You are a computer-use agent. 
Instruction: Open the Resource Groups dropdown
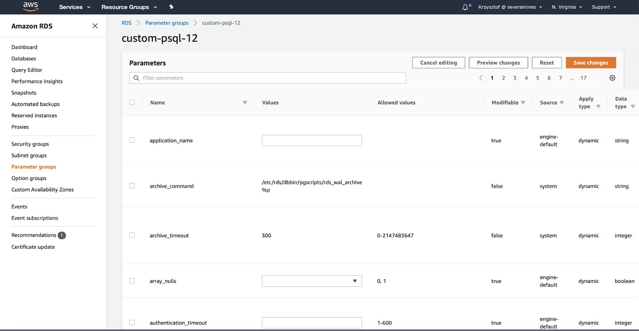point(129,7)
